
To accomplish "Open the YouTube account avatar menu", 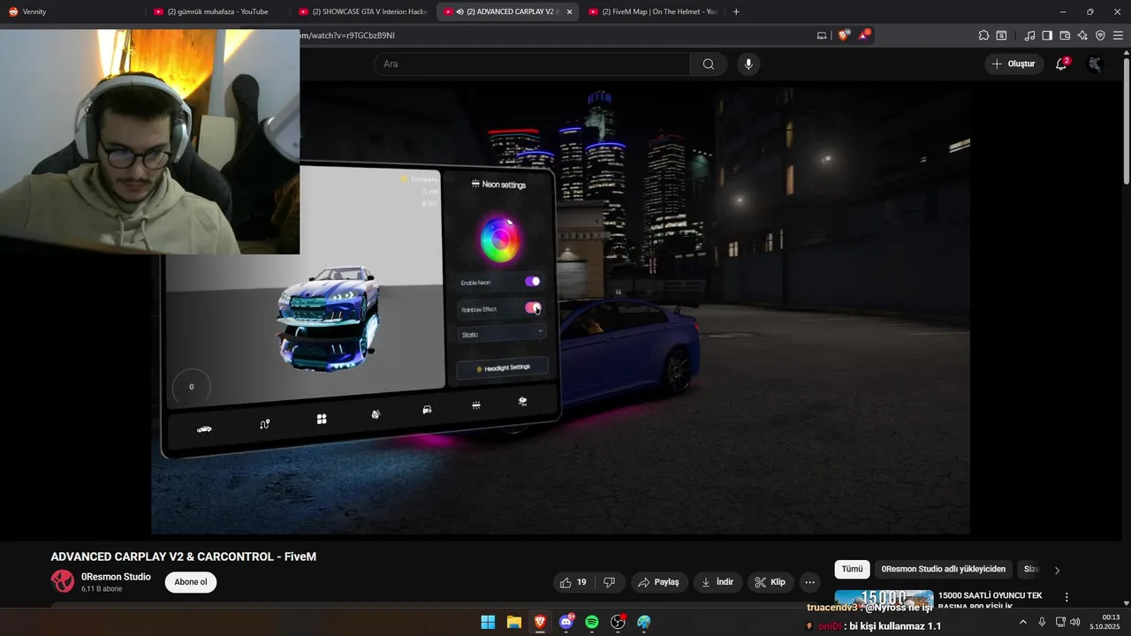I will tap(1095, 64).
